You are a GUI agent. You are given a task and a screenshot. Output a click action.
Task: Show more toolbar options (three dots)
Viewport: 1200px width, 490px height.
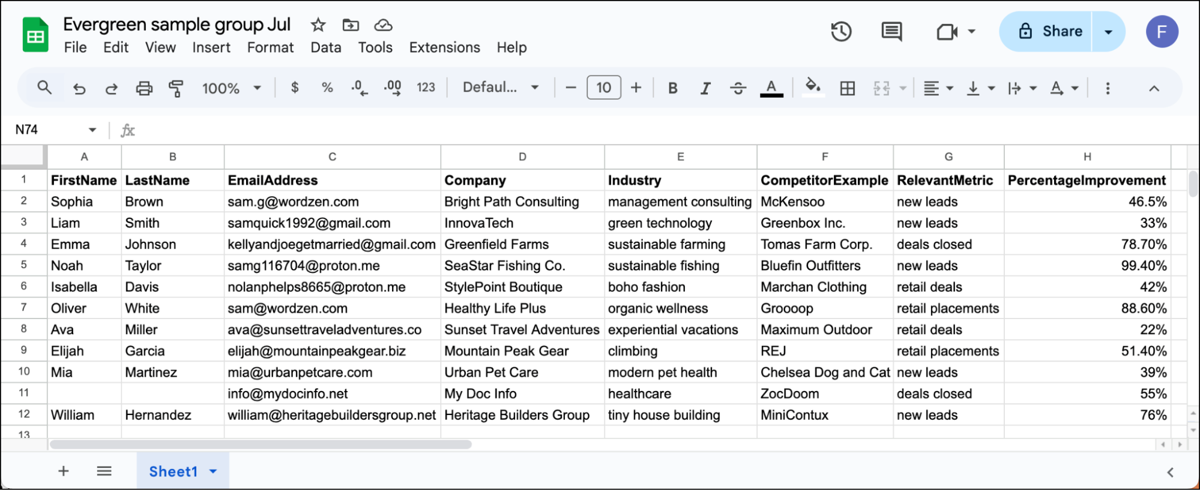(1108, 88)
